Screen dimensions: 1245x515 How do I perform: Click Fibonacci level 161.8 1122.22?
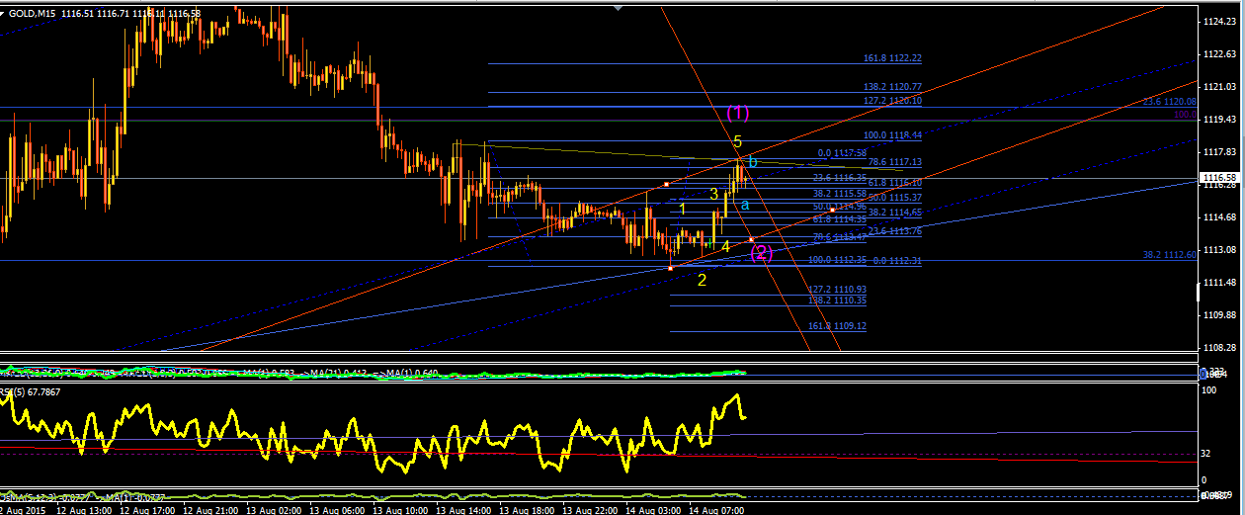(x=892, y=58)
